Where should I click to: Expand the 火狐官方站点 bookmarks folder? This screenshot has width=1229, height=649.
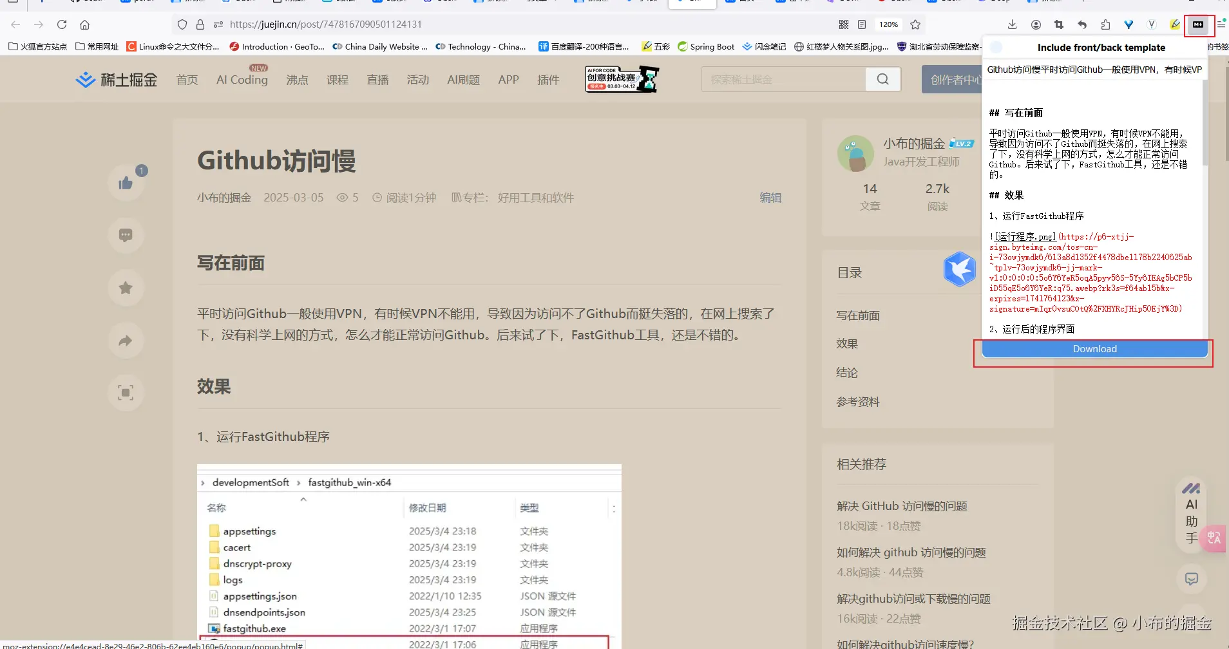pos(37,46)
